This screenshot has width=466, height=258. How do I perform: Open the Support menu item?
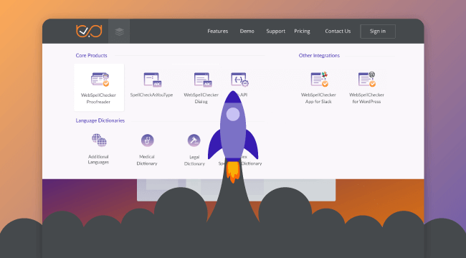(x=275, y=32)
